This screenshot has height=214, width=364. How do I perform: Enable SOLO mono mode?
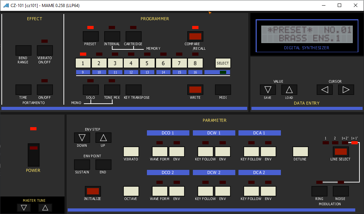[x=91, y=90]
